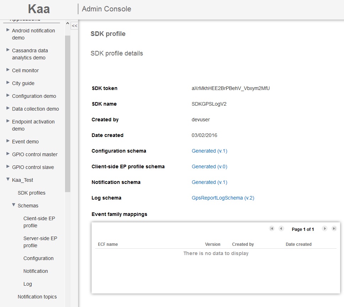Viewport: 344px width, 307px height.
Task: Select Kaa_Test application label
Action: coord(22,180)
